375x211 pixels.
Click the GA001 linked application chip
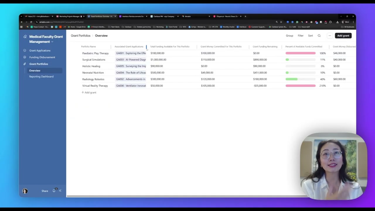pyautogui.click(x=131, y=53)
